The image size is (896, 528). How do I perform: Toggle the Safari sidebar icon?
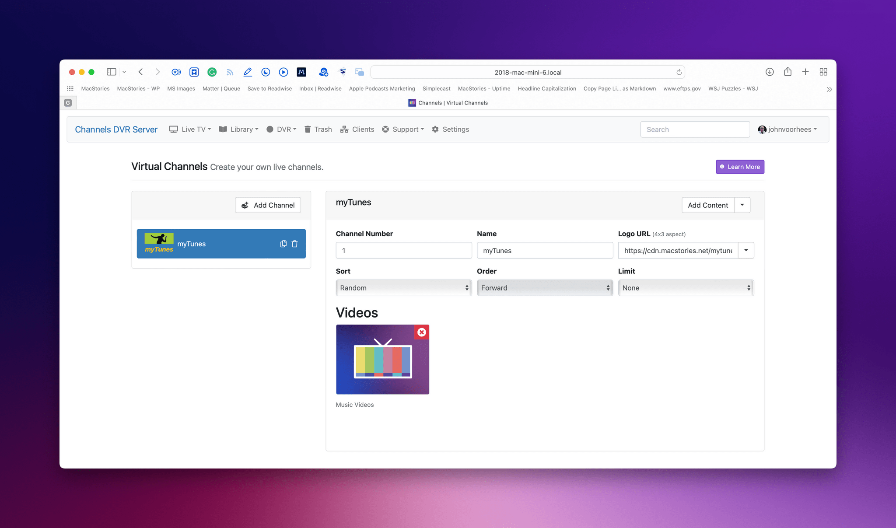[x=111, y=72]
